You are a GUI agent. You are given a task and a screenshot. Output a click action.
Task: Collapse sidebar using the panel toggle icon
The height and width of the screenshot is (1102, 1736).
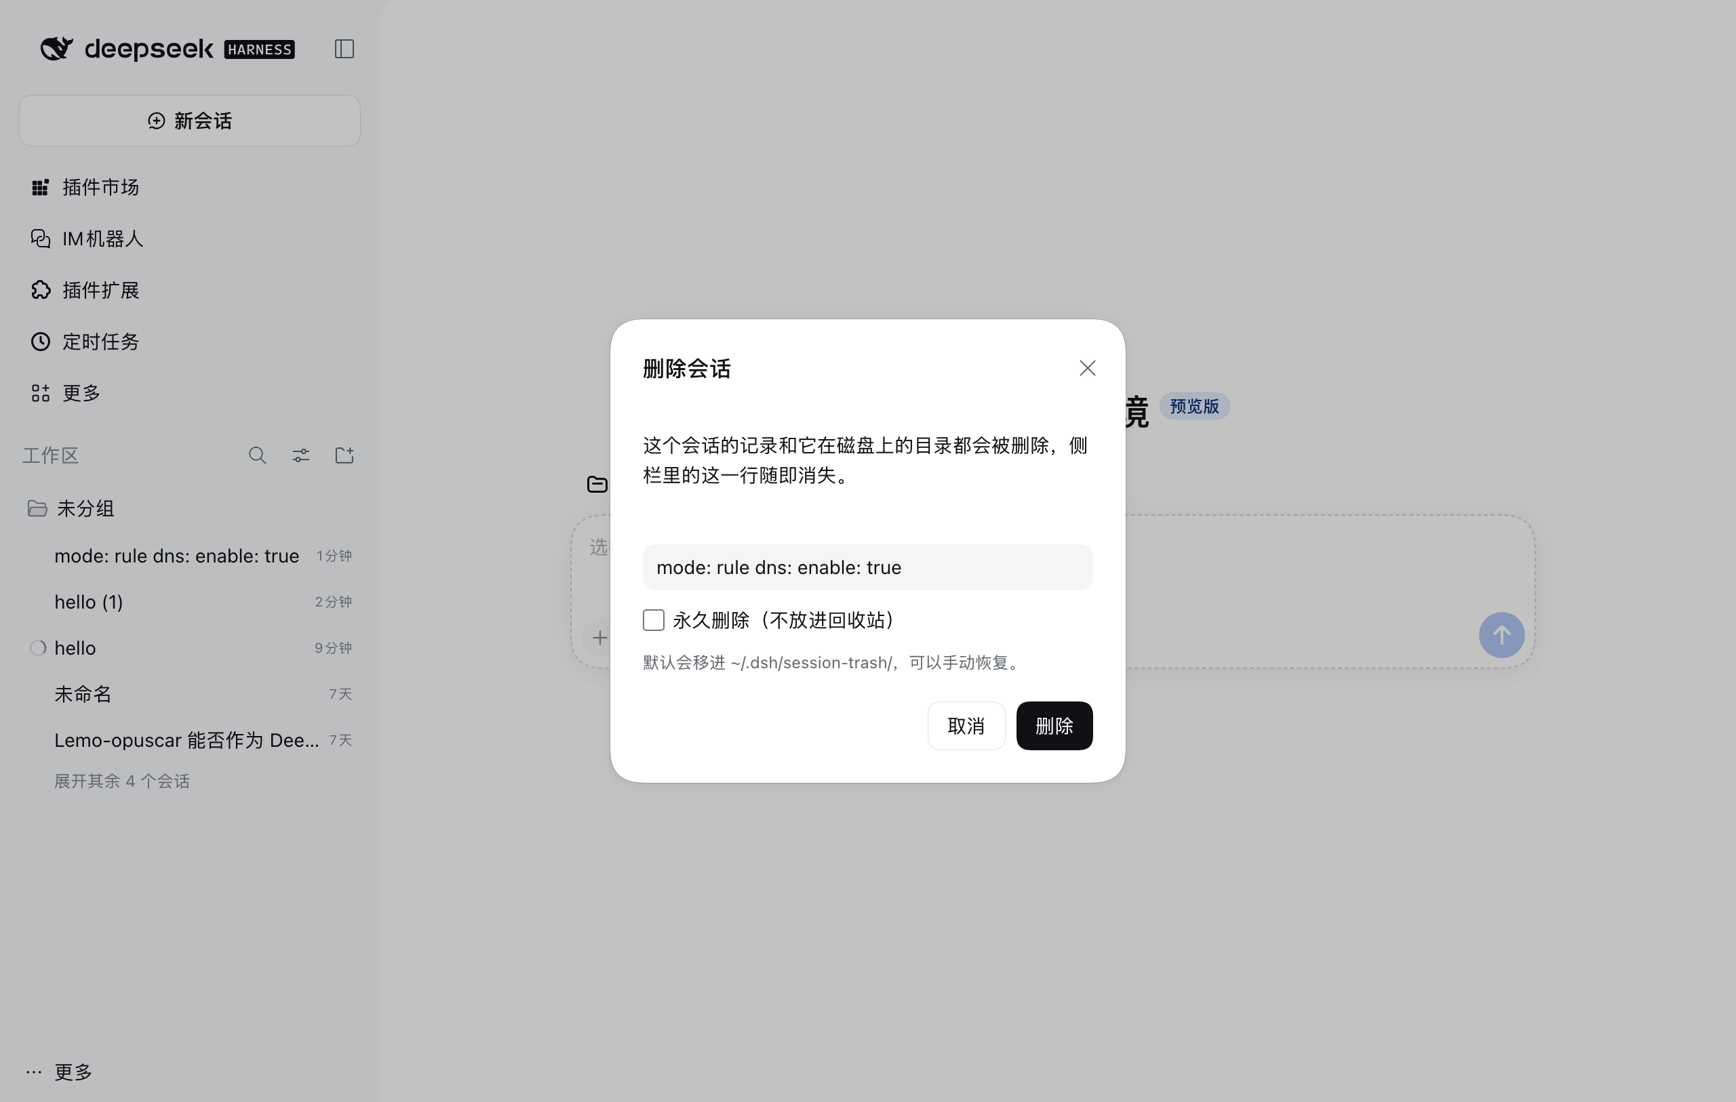click(x=344, y=49)
